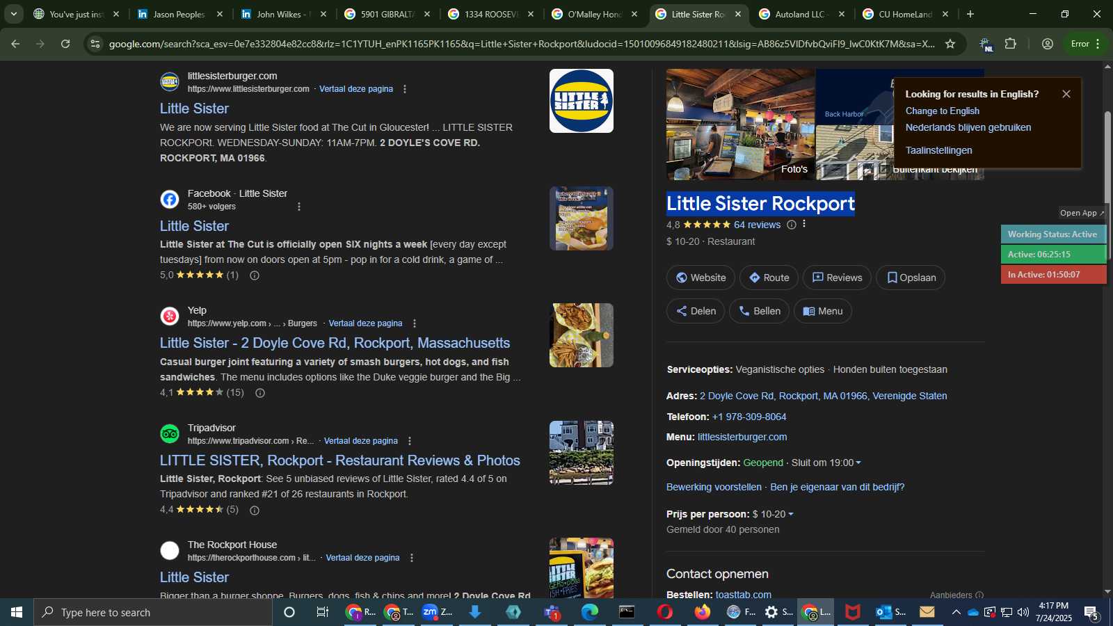This screenshot has width=1113, height=626.
Task: Bookmark this page with the star icon
Action: (950, 44)
